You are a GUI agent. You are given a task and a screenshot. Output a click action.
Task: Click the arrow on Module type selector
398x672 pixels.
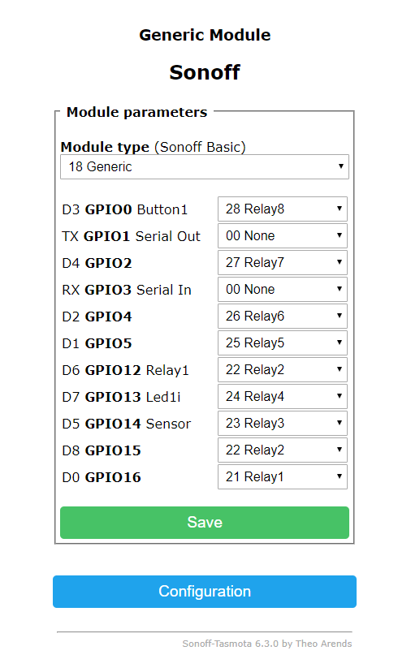click(341, 166)
